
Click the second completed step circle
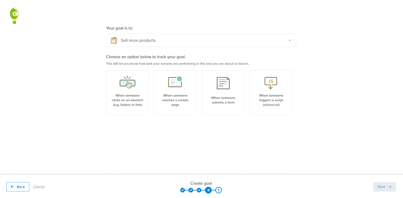click(191, 190)
